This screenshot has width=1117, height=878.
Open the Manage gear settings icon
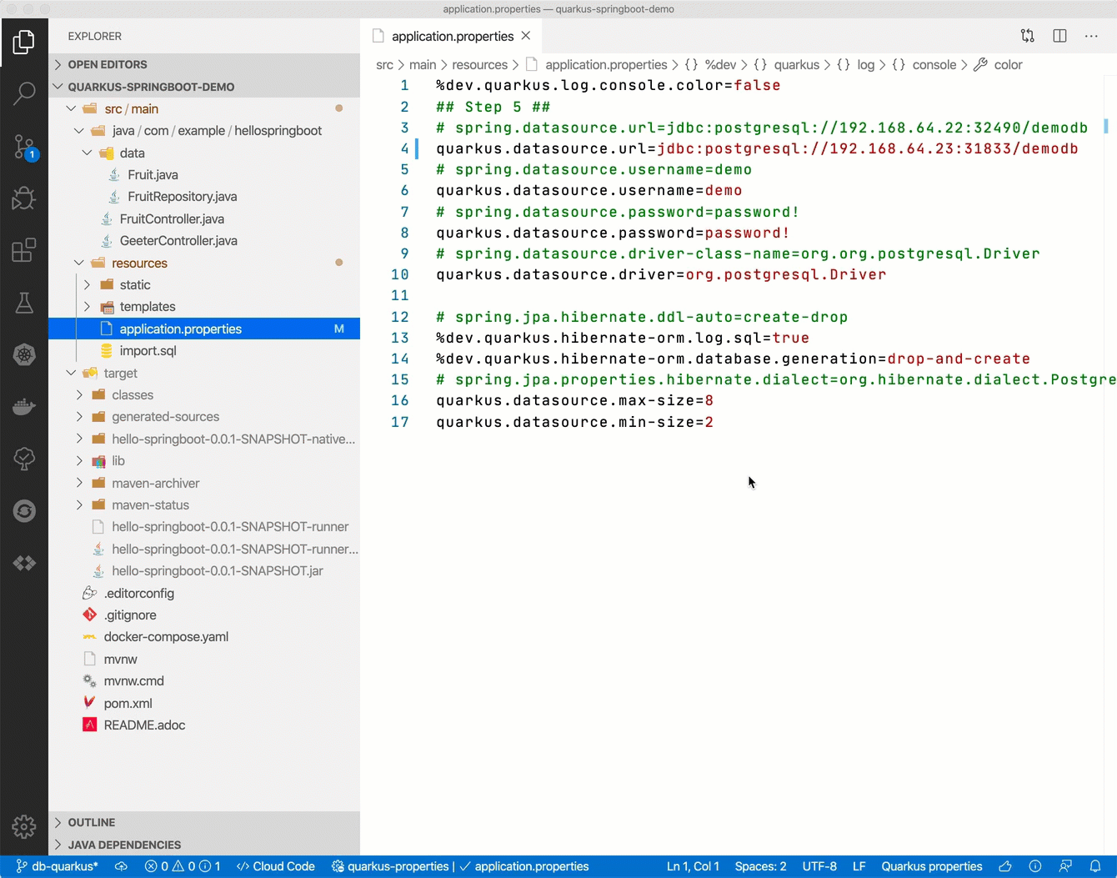(x=24, y=826)
